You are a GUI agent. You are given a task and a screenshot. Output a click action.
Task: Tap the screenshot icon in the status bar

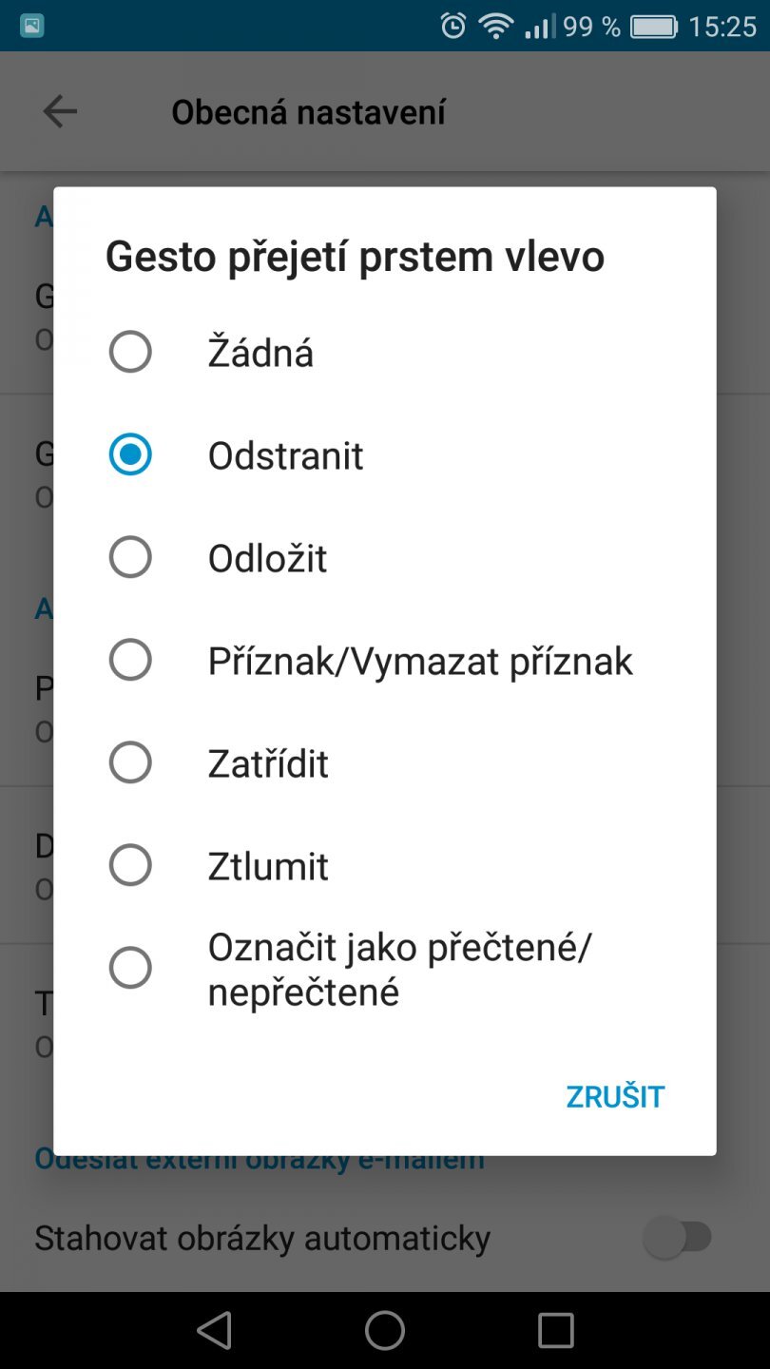(x=34, y=24)
